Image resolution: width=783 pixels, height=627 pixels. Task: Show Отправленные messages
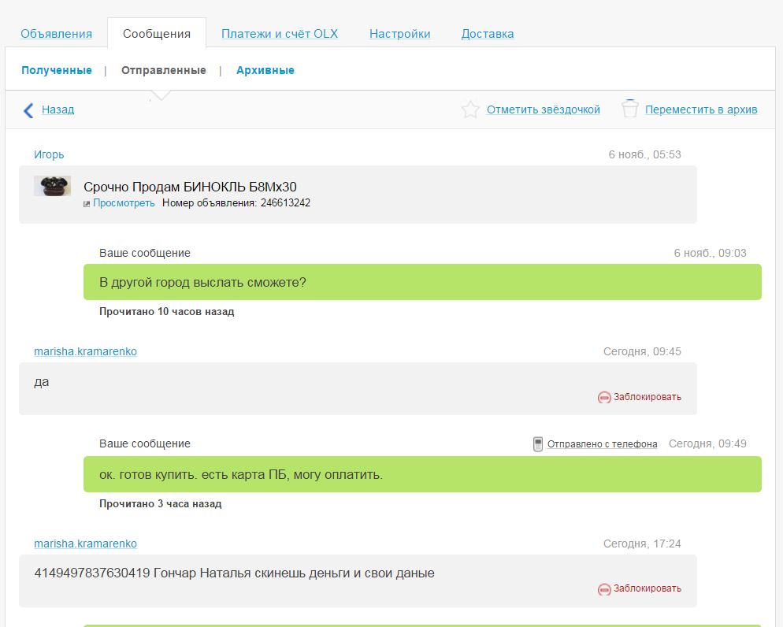[x=164, y=70]
